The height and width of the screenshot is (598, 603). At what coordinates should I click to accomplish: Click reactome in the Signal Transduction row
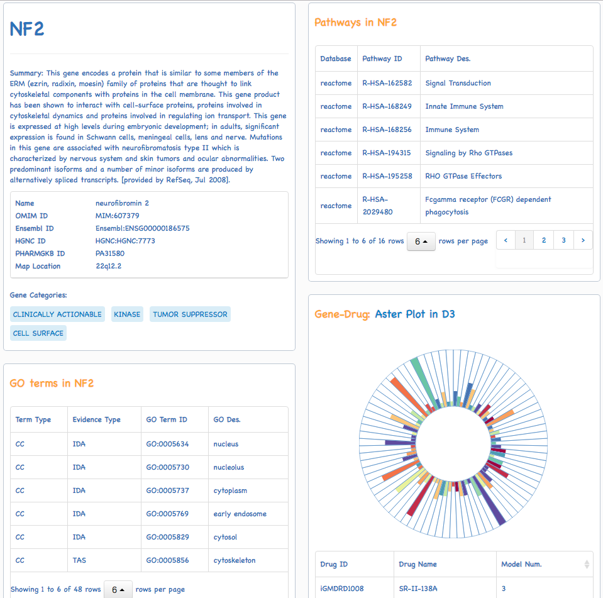coord(336,83)
